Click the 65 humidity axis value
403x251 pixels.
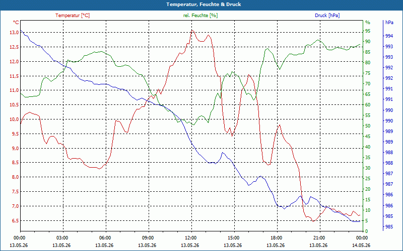(368, 94)
